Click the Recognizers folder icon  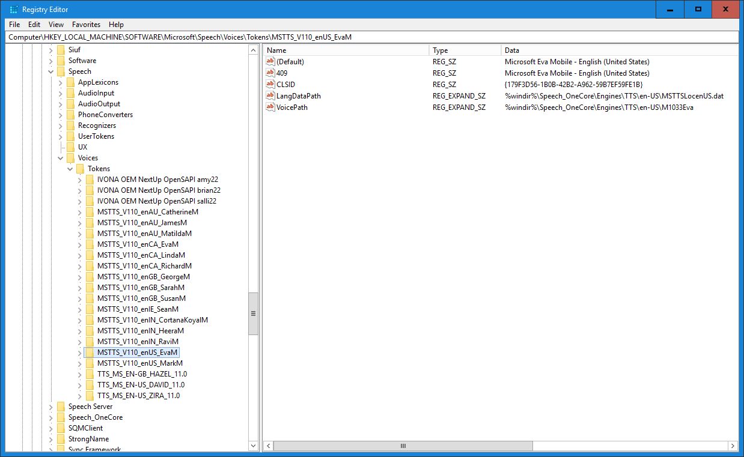[71, 126]
